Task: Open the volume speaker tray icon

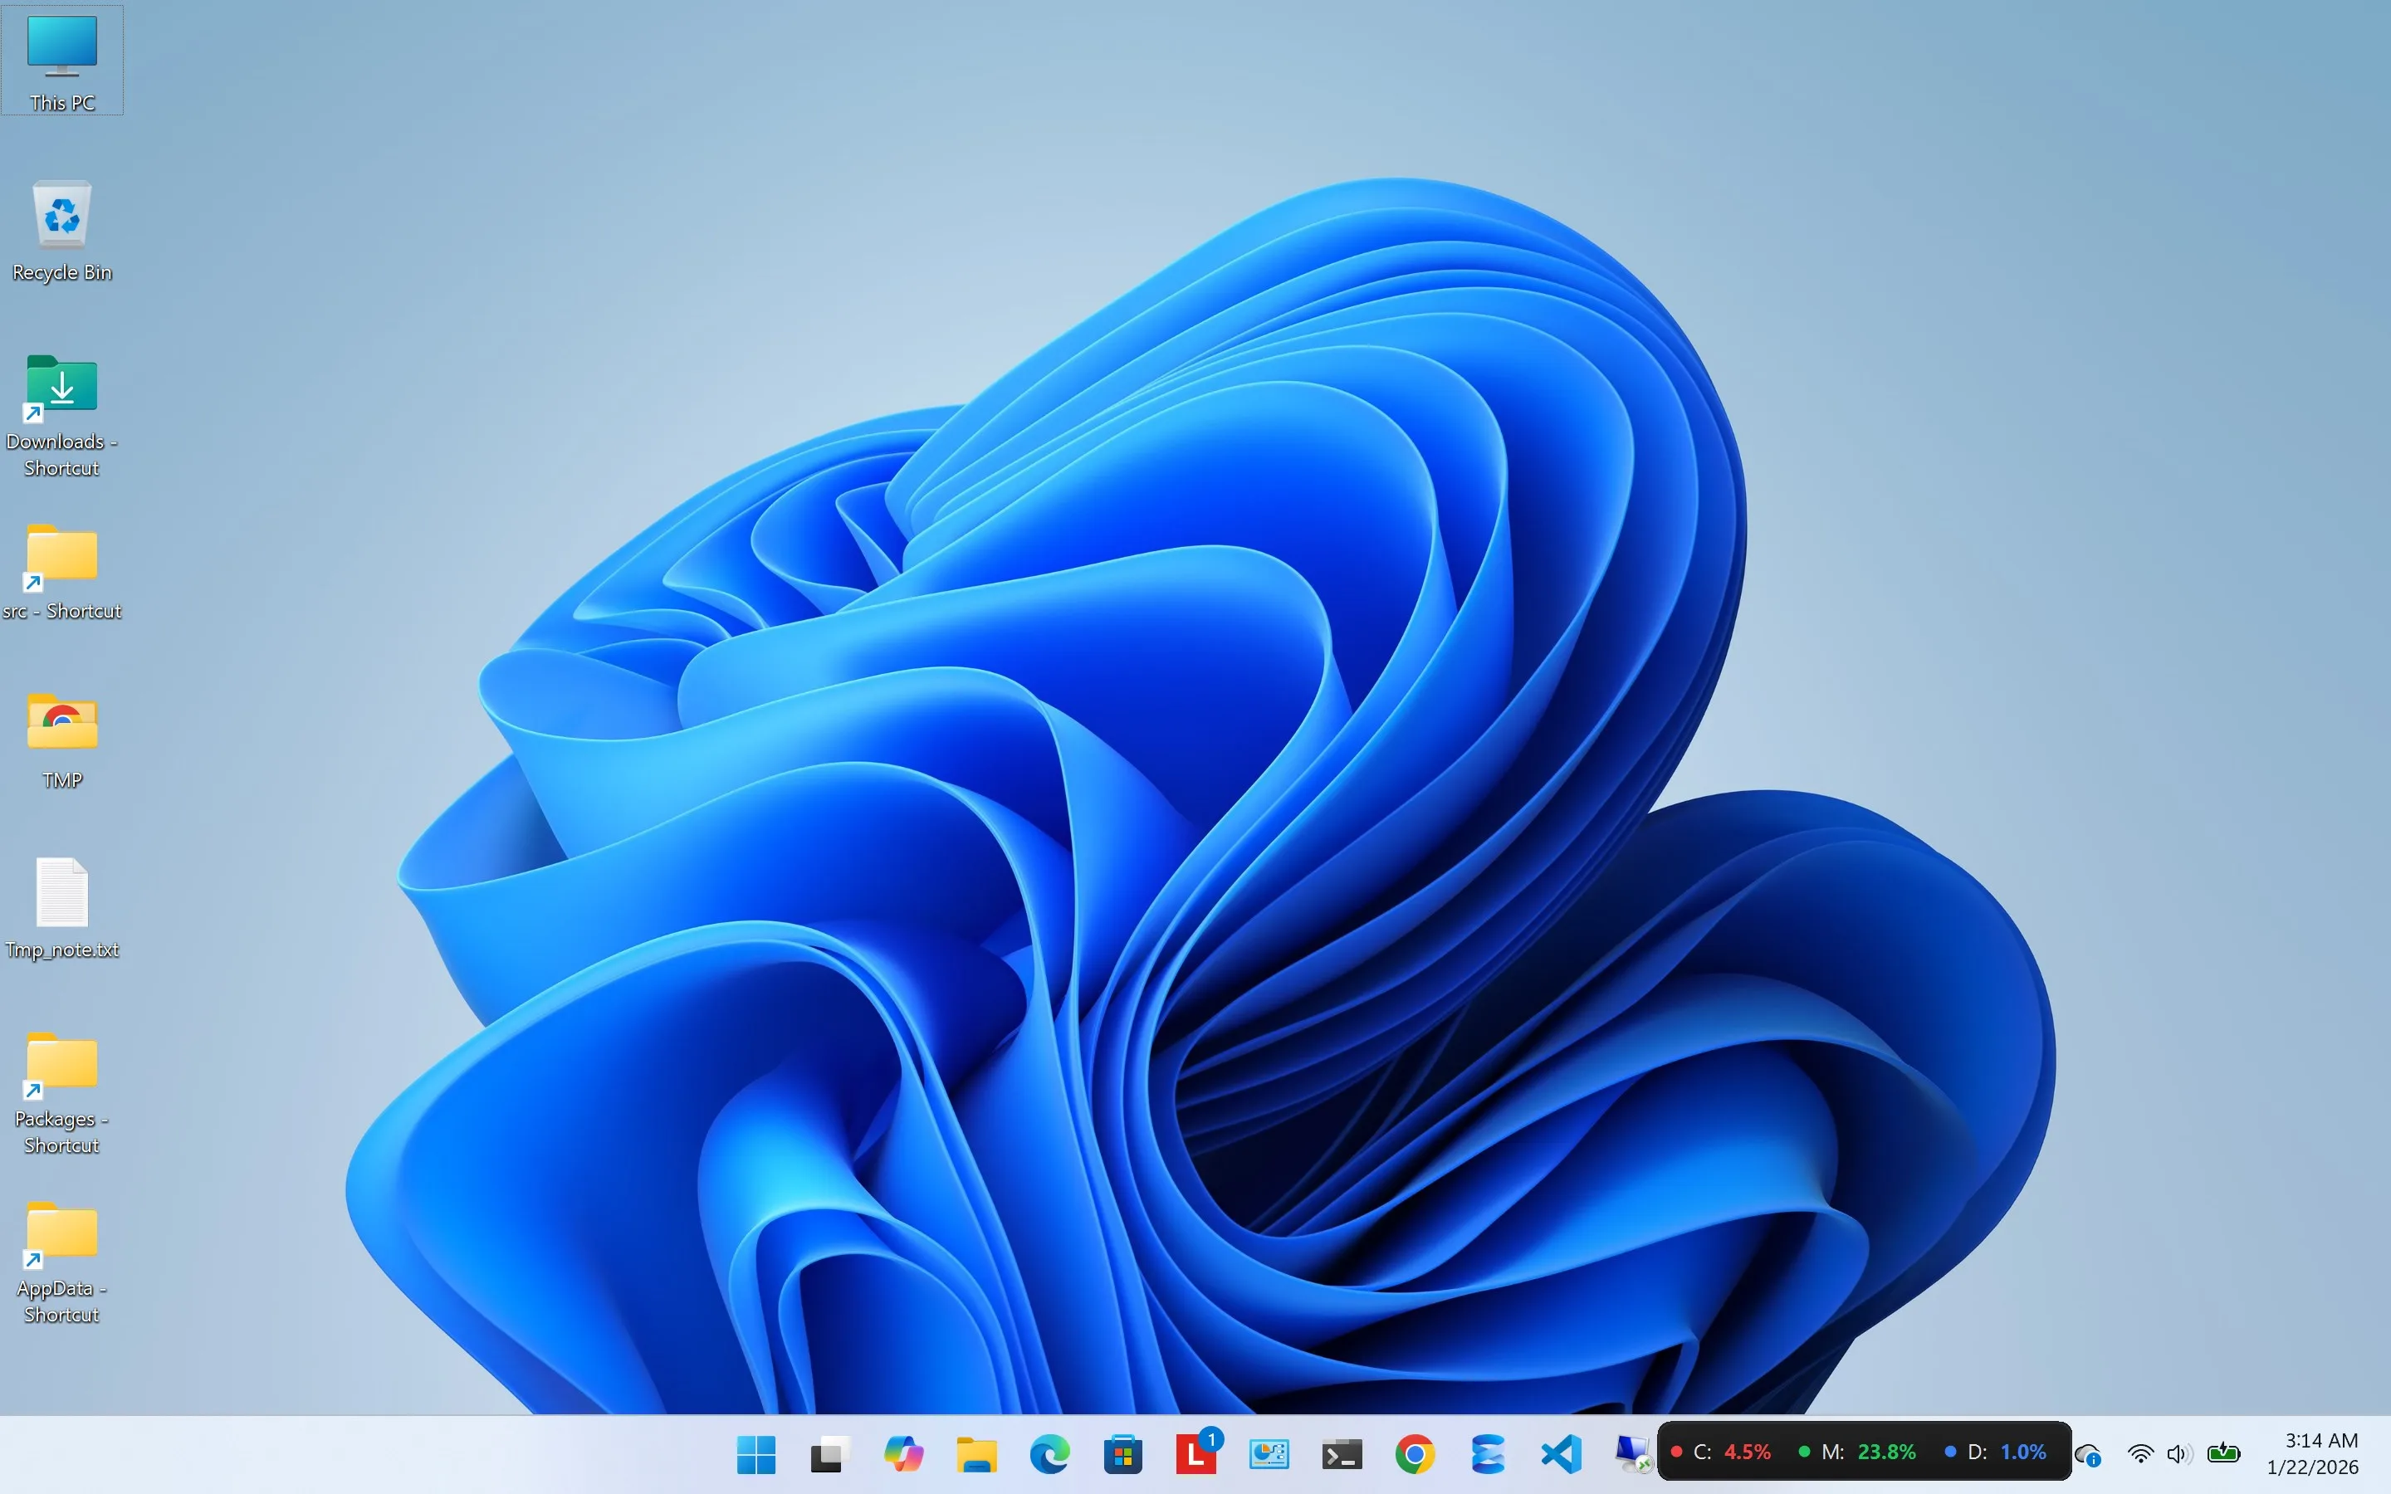Action: click(2179, 1453)
